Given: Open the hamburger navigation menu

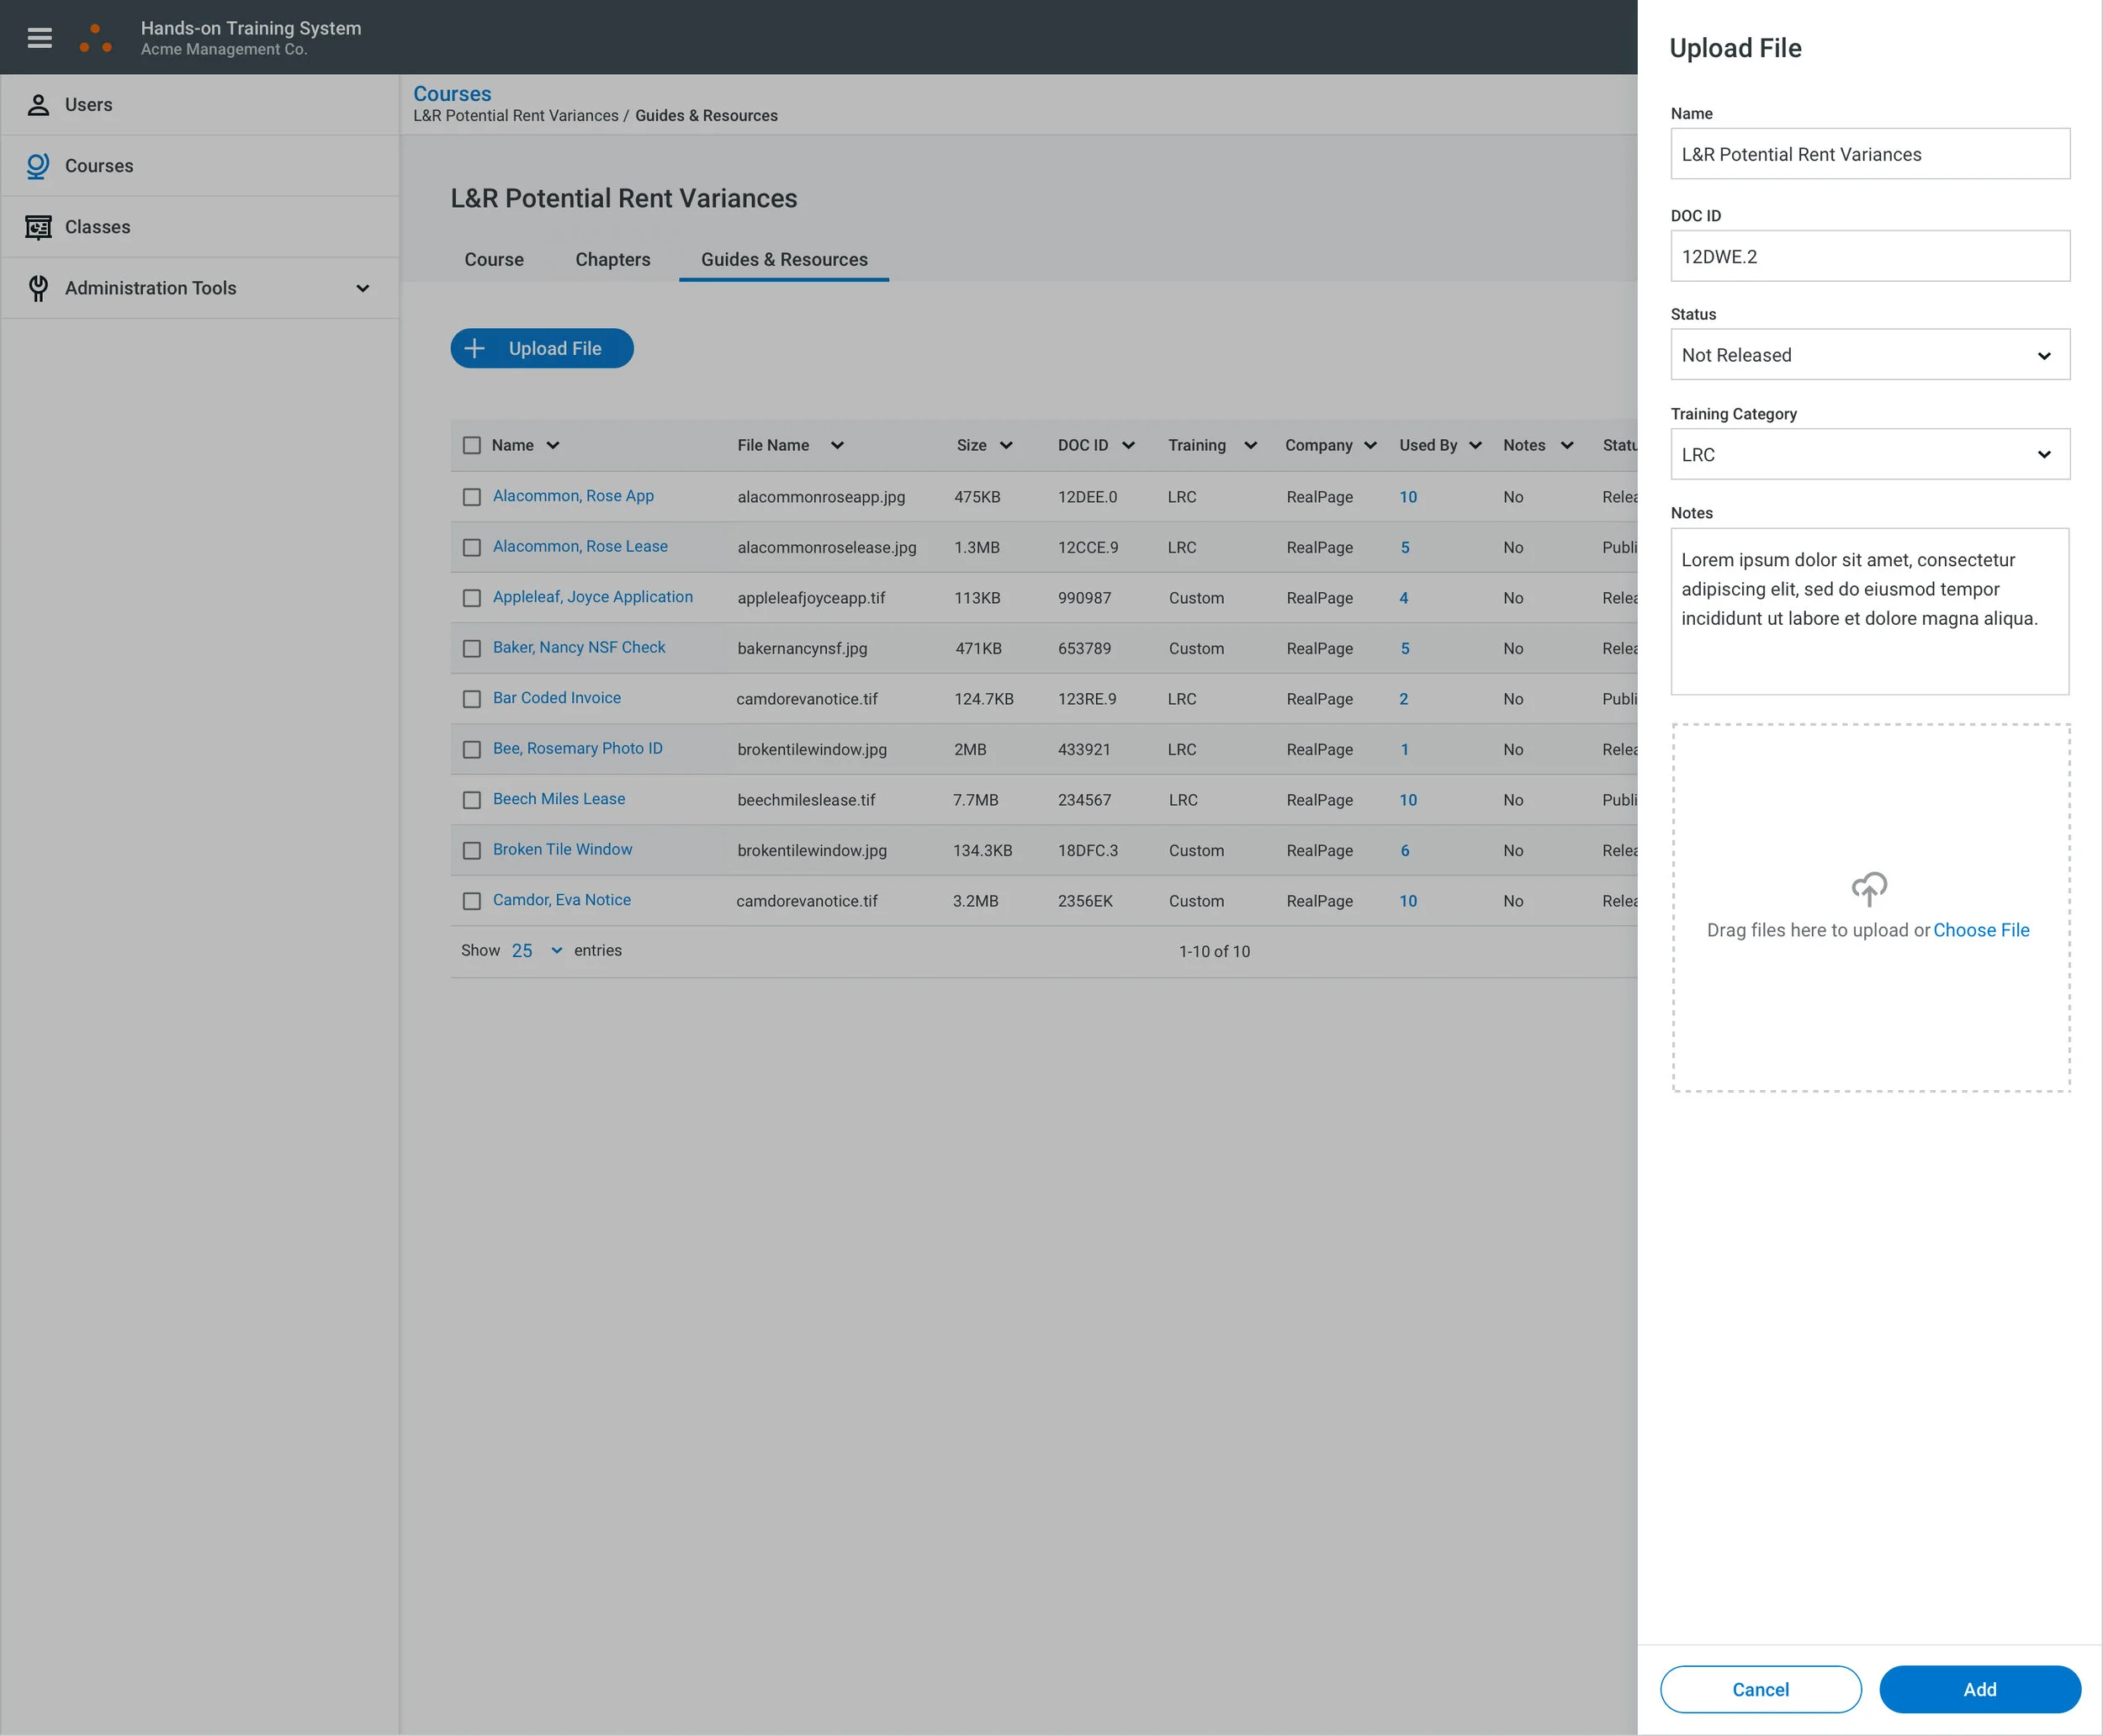Looking at the screenshot, I should (39, 38).
